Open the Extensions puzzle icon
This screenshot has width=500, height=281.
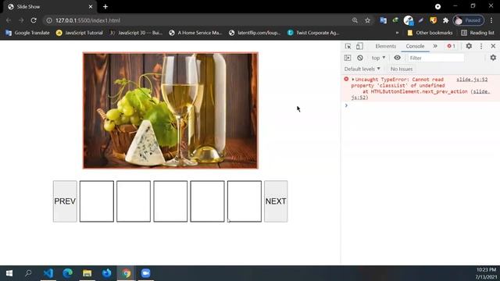(445, 20)
